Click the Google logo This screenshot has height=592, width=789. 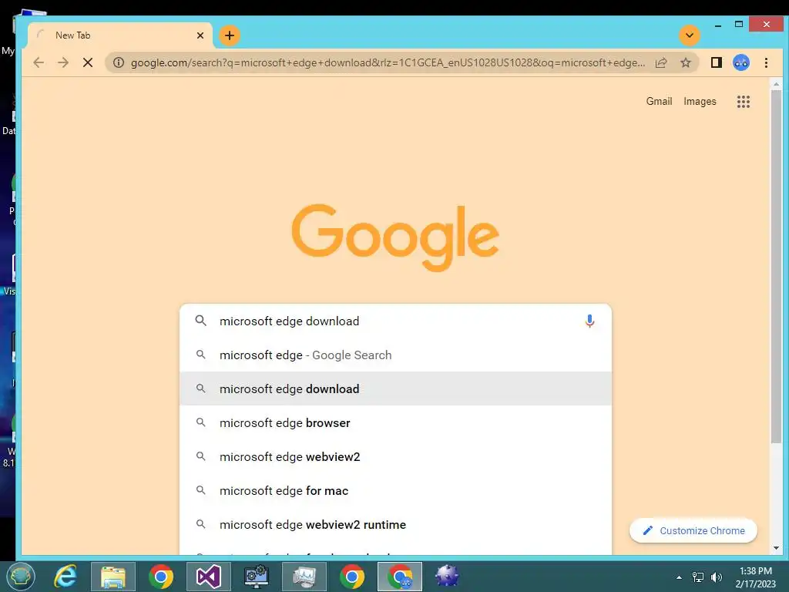click(x=395, y=237)
